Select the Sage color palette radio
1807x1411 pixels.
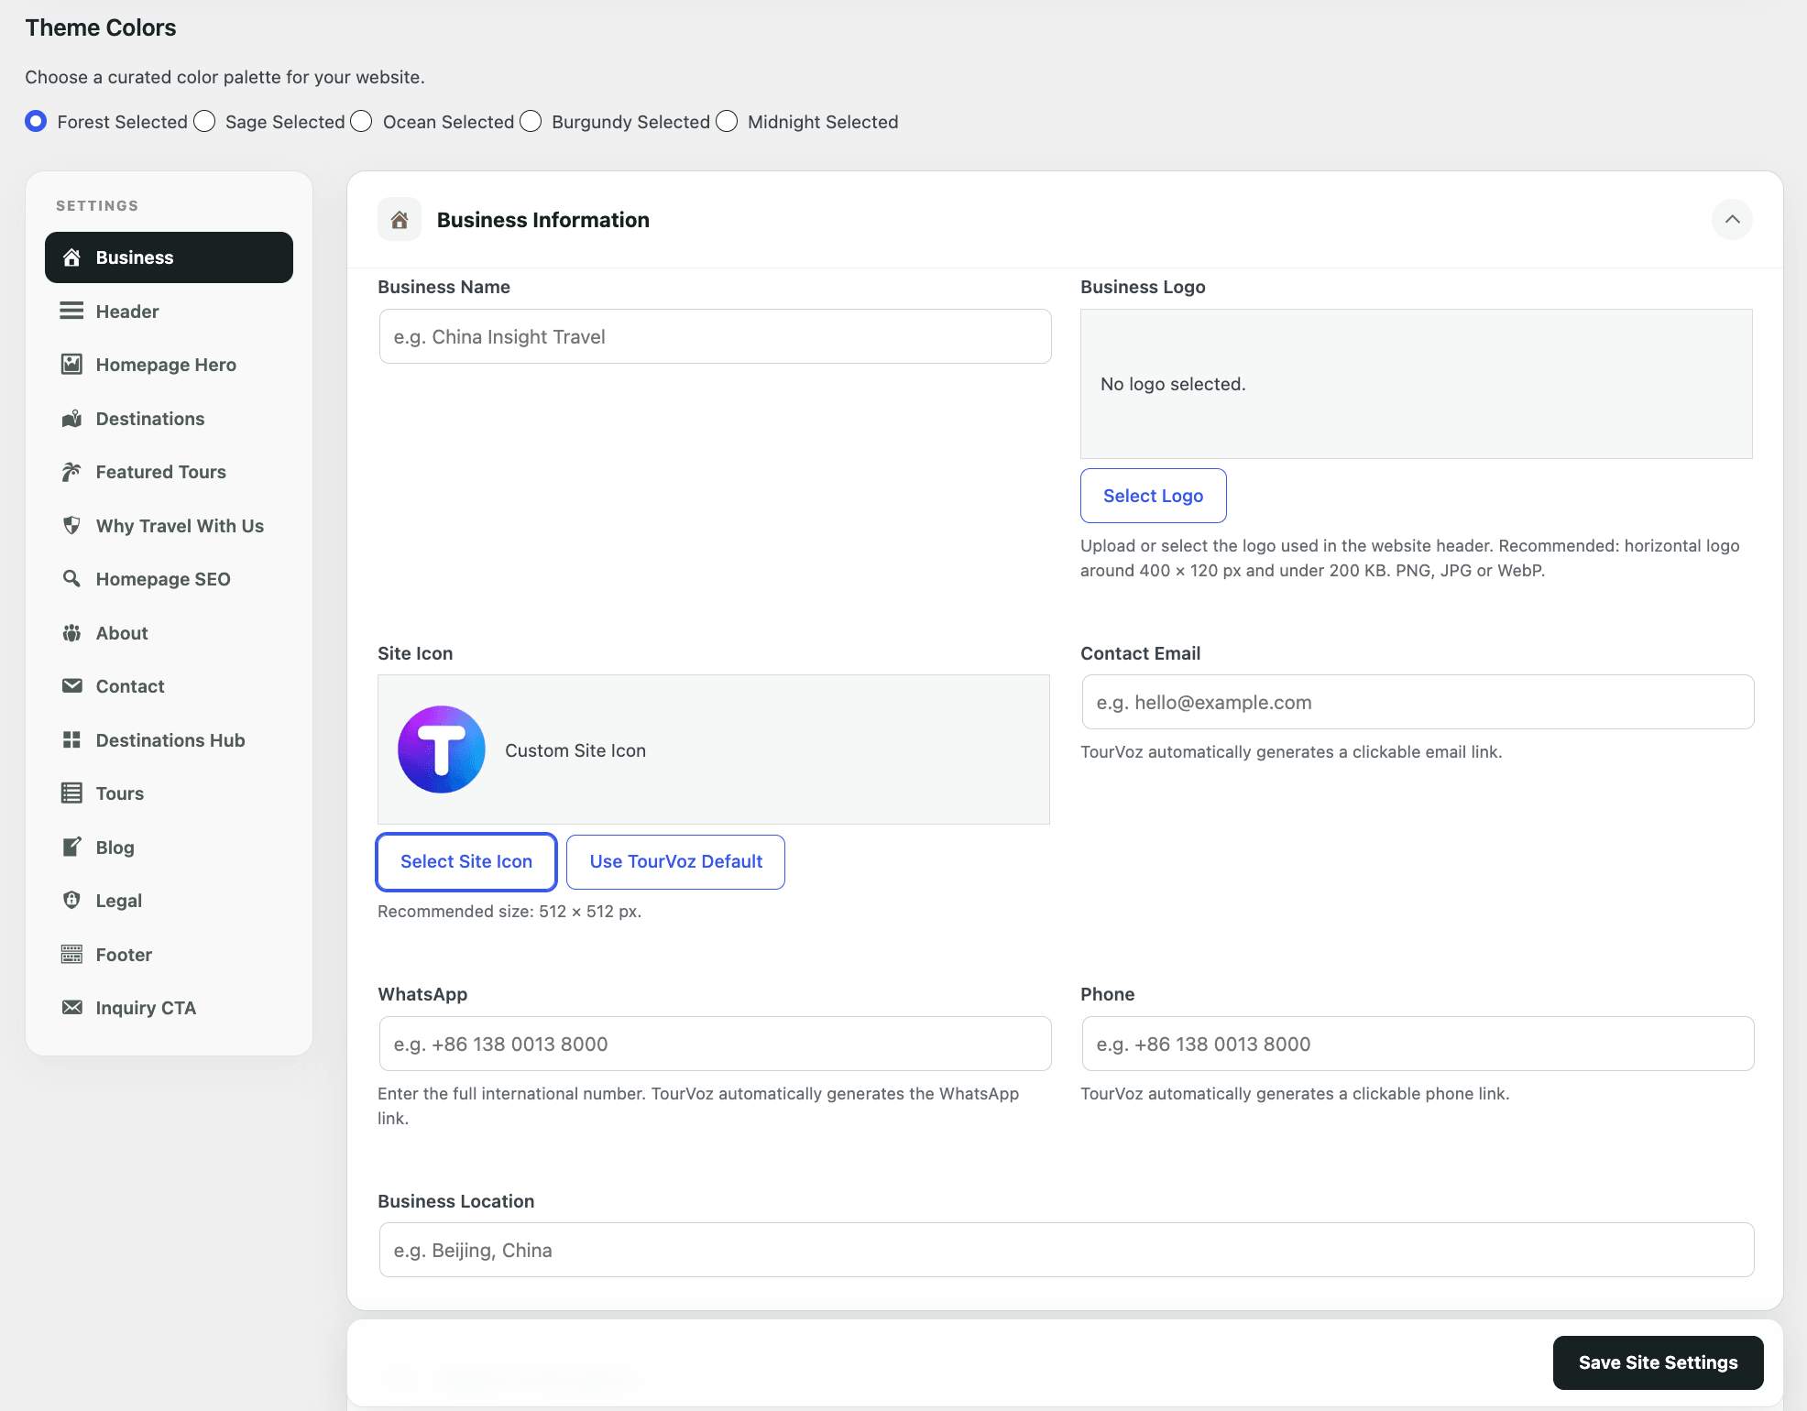(204, 121)
